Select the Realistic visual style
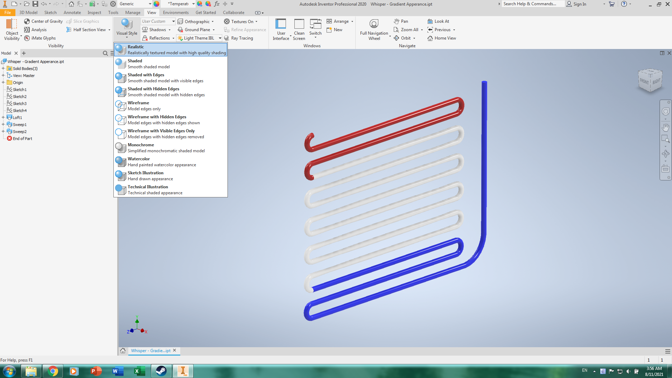Screen dimensions: 672x378 (x=171, y=50)
